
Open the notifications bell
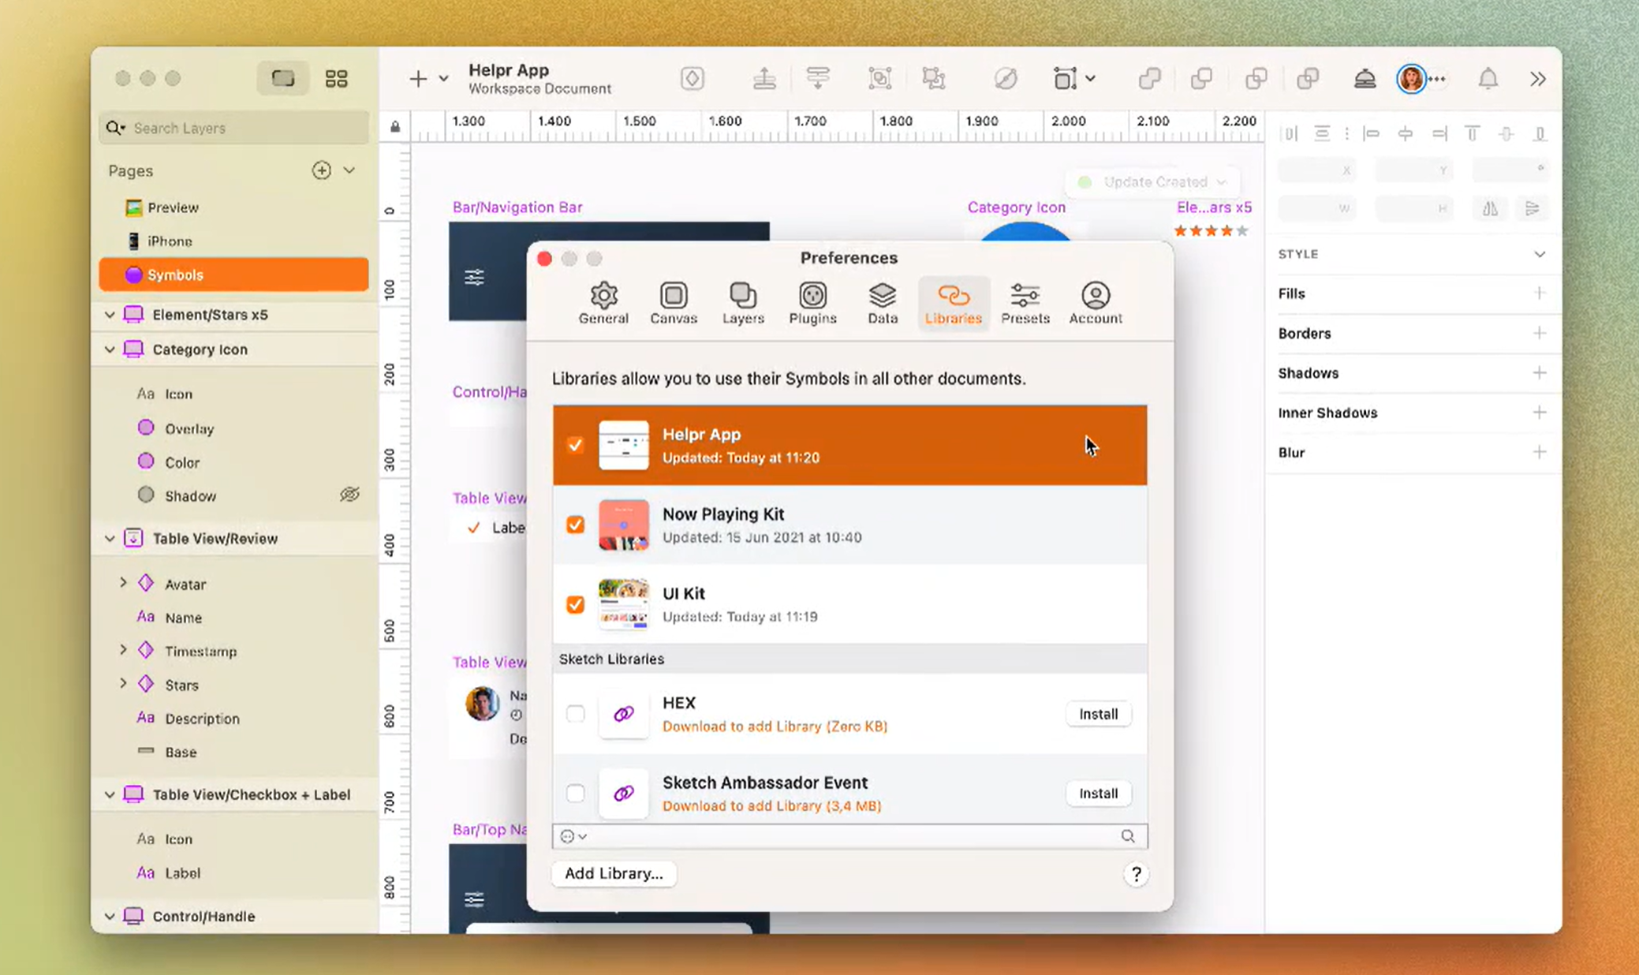point(1488,78)
